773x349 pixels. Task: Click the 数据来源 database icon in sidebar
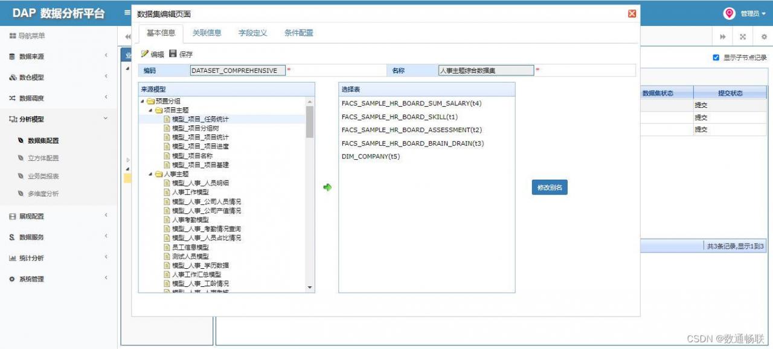pos(12,57)
